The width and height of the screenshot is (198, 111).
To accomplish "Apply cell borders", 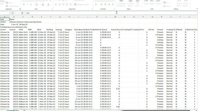I will point(37,4).
